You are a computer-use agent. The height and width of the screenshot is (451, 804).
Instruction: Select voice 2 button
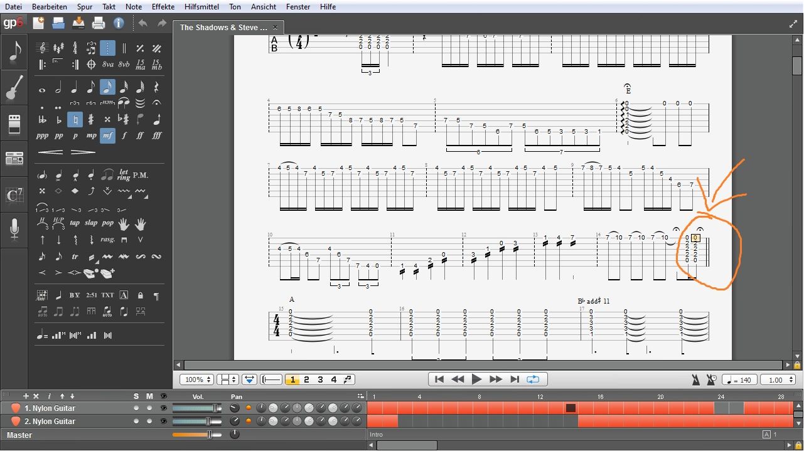point(306,379)
